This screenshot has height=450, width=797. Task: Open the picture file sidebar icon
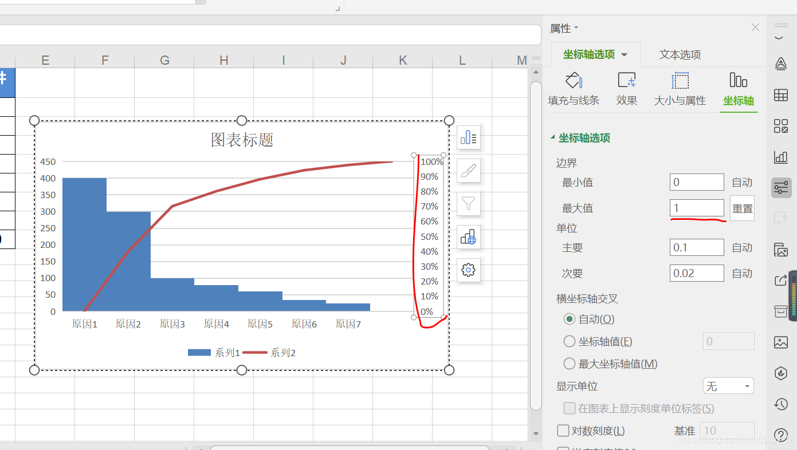[781, 250]
